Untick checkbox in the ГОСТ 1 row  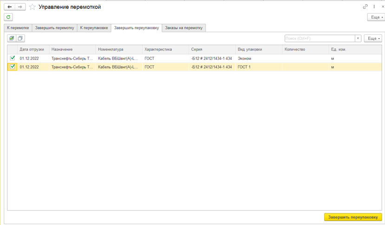coord(13,66)
